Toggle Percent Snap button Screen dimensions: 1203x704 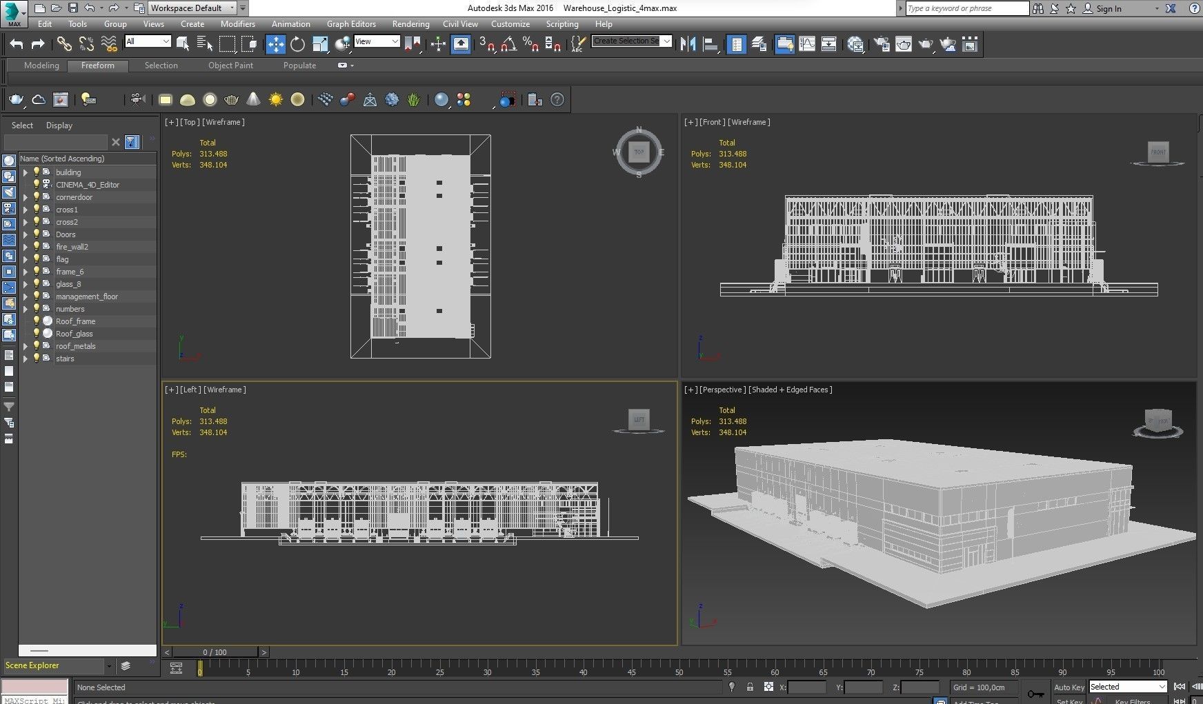click(x=530, y=44)
